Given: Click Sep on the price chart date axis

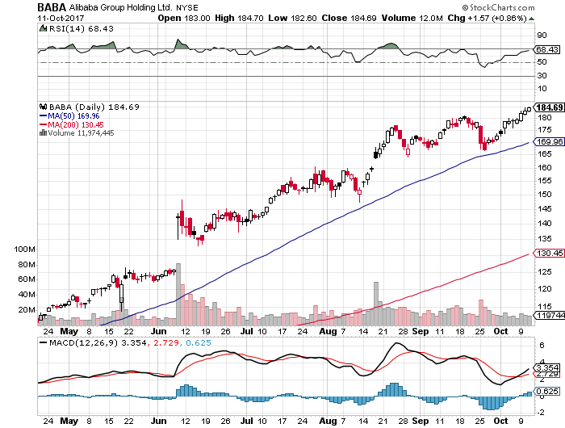Looking at the screenshot, I should 421,331.
